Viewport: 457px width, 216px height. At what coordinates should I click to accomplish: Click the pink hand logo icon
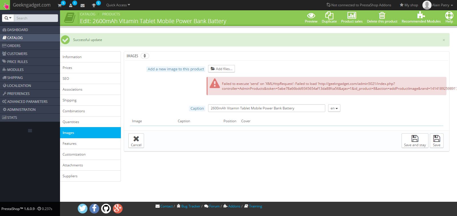pos(6,5)
